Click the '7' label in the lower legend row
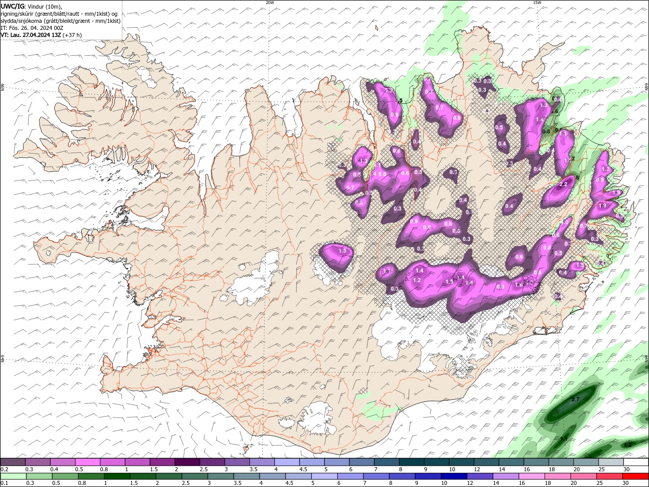Viewport: 649px width, 487px height. tap(366, 483)
